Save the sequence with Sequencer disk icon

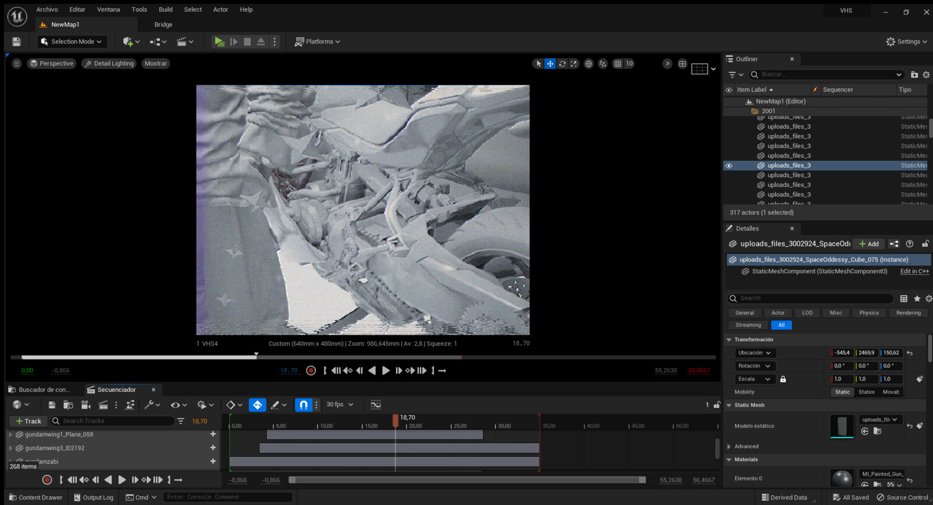tap(52, 405)
